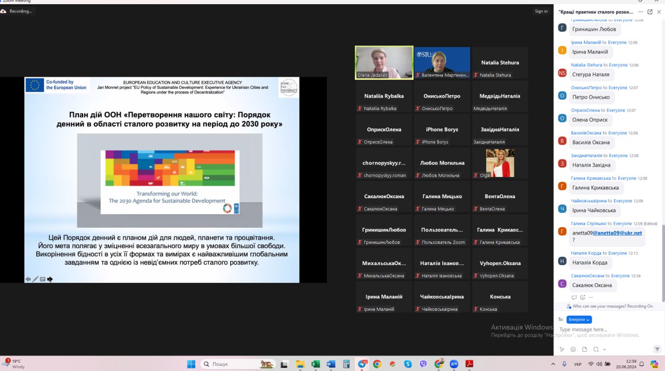Open more actions under latest chat message
This screenshot has height=371, width=665.
point(591,297)
